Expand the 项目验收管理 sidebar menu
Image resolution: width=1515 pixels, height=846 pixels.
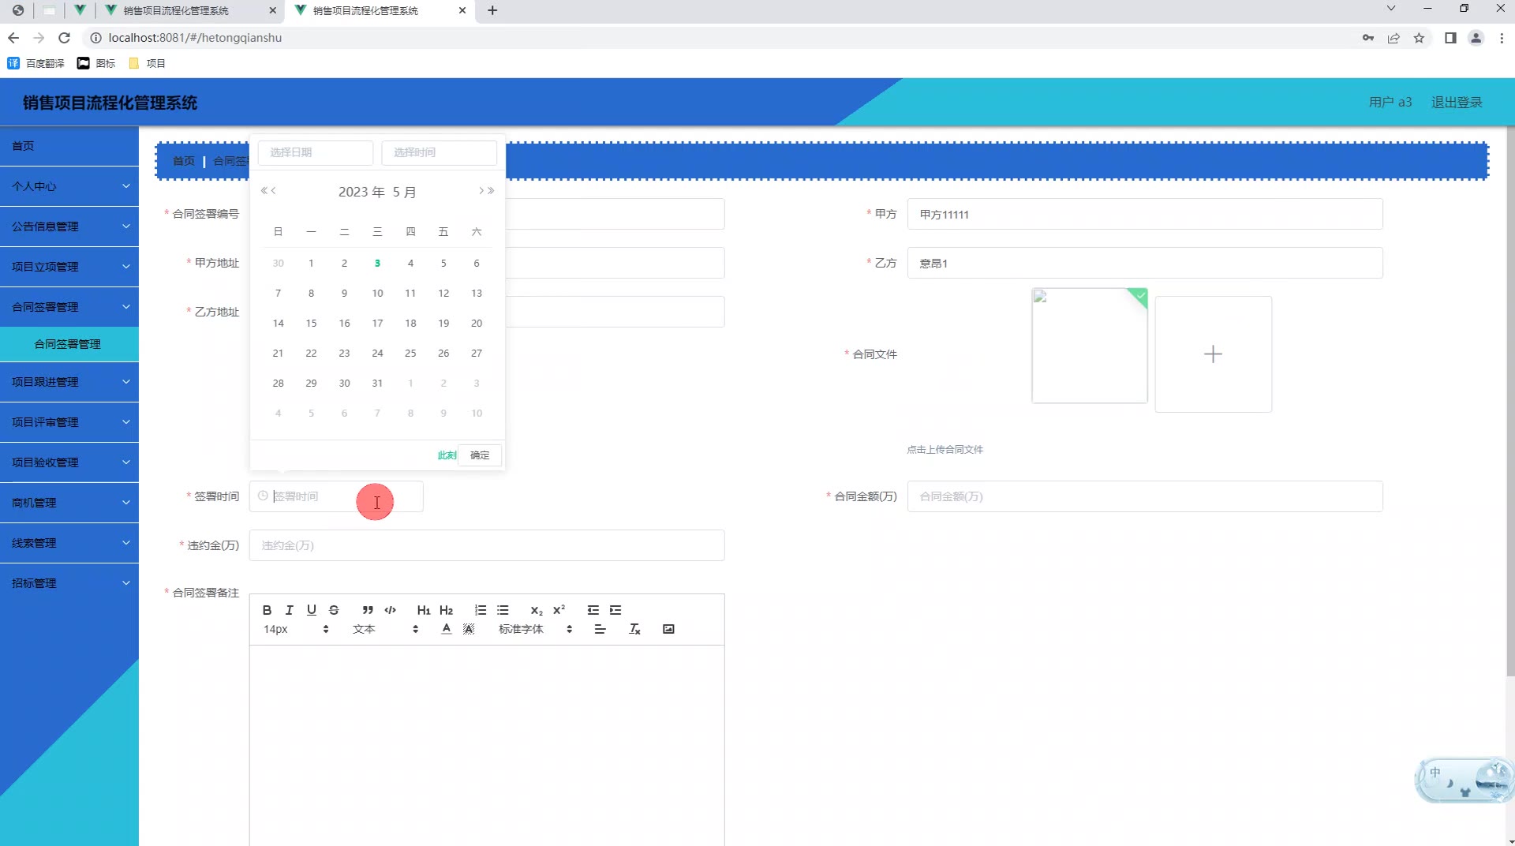[x=69, y=462]
